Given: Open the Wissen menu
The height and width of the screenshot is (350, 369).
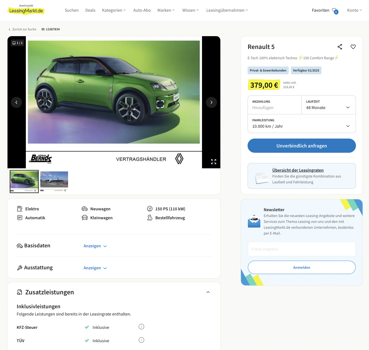Looking at the screenshot, I should tap(191, 10).
